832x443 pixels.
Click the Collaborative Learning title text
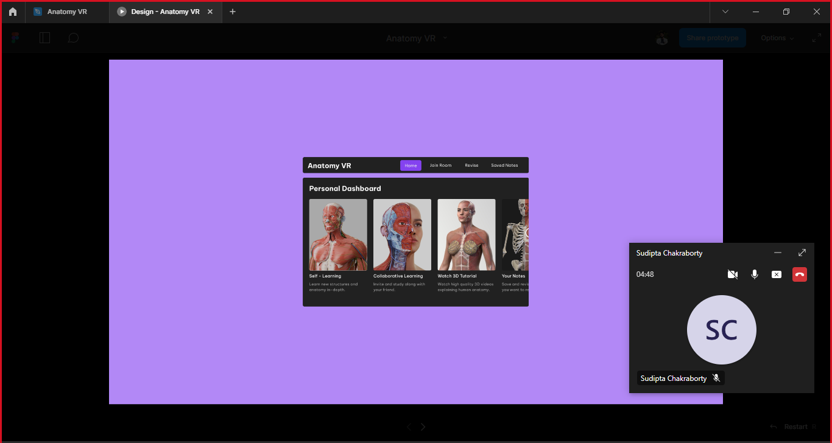[x=398, y=276]
